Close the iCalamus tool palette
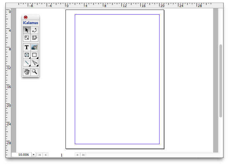229x166 pixels. (x=25, y=18)
